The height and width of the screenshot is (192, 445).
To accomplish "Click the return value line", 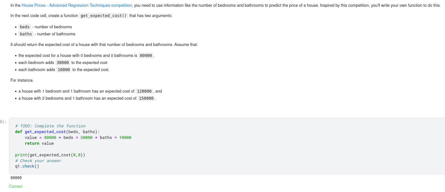I will [x=39, y=143].
